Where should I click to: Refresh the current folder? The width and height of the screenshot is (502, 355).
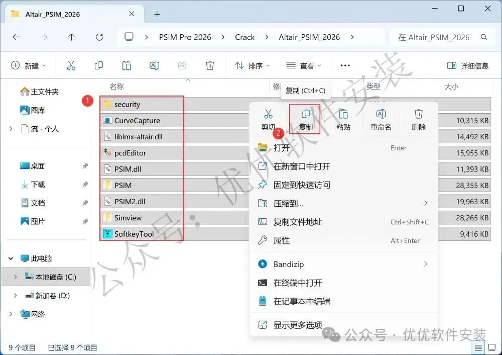coord(99,37)
